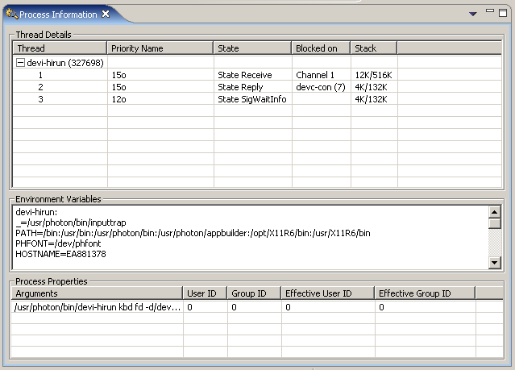The width and height of the screenshot is (515, 370).
Task: Open the view menu dropdown arrow
Action: (474, 14)
